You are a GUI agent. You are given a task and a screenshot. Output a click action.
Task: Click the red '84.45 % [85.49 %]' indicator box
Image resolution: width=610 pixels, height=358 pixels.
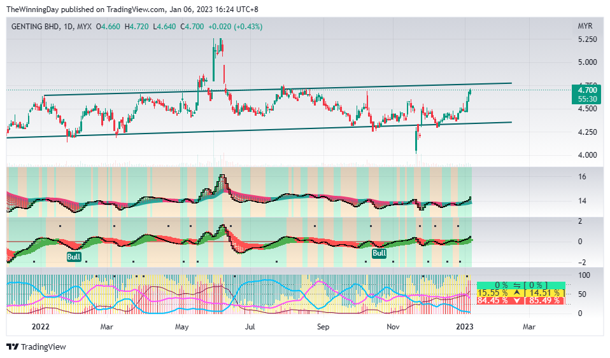[x=521, y=301]
